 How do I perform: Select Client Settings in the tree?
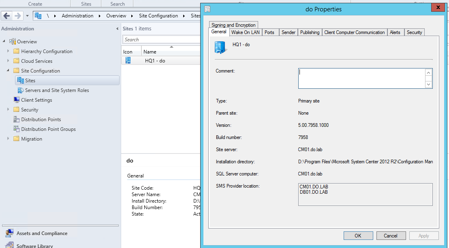click(36, 100)
